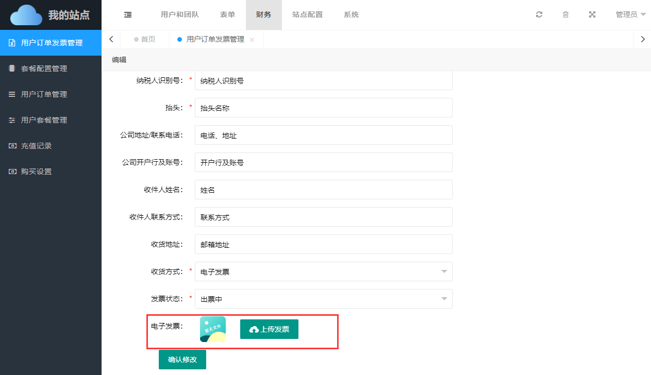Open 充值记录 in the sidebar

36,146
